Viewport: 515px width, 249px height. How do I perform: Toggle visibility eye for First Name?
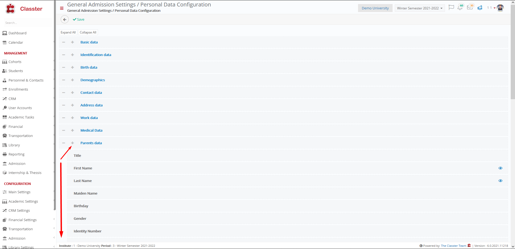click(500, 168)
